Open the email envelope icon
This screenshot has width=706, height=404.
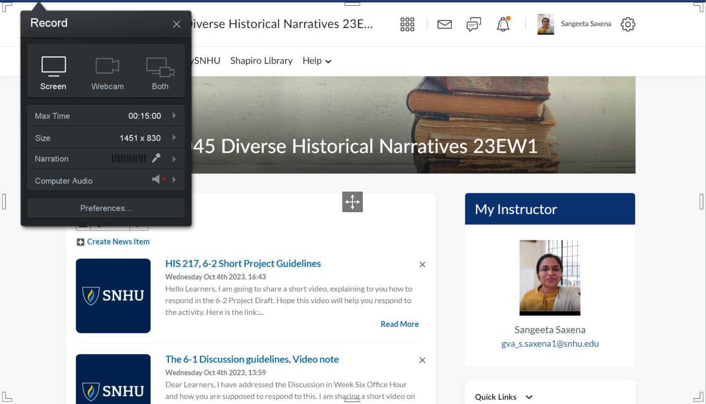click(x=444, y=24)
